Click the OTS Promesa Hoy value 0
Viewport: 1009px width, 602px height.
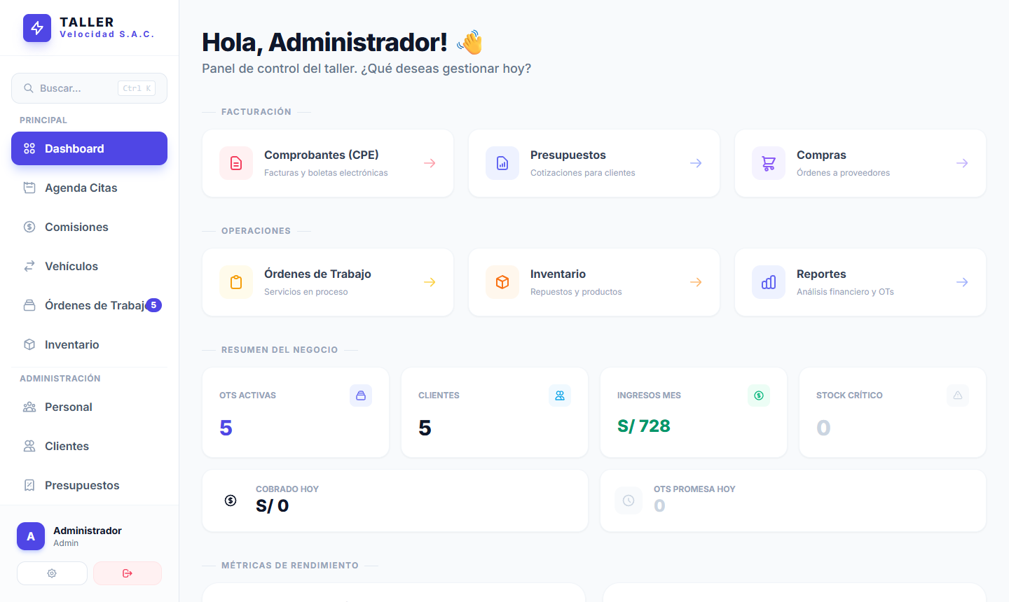[x=659, y=506]
